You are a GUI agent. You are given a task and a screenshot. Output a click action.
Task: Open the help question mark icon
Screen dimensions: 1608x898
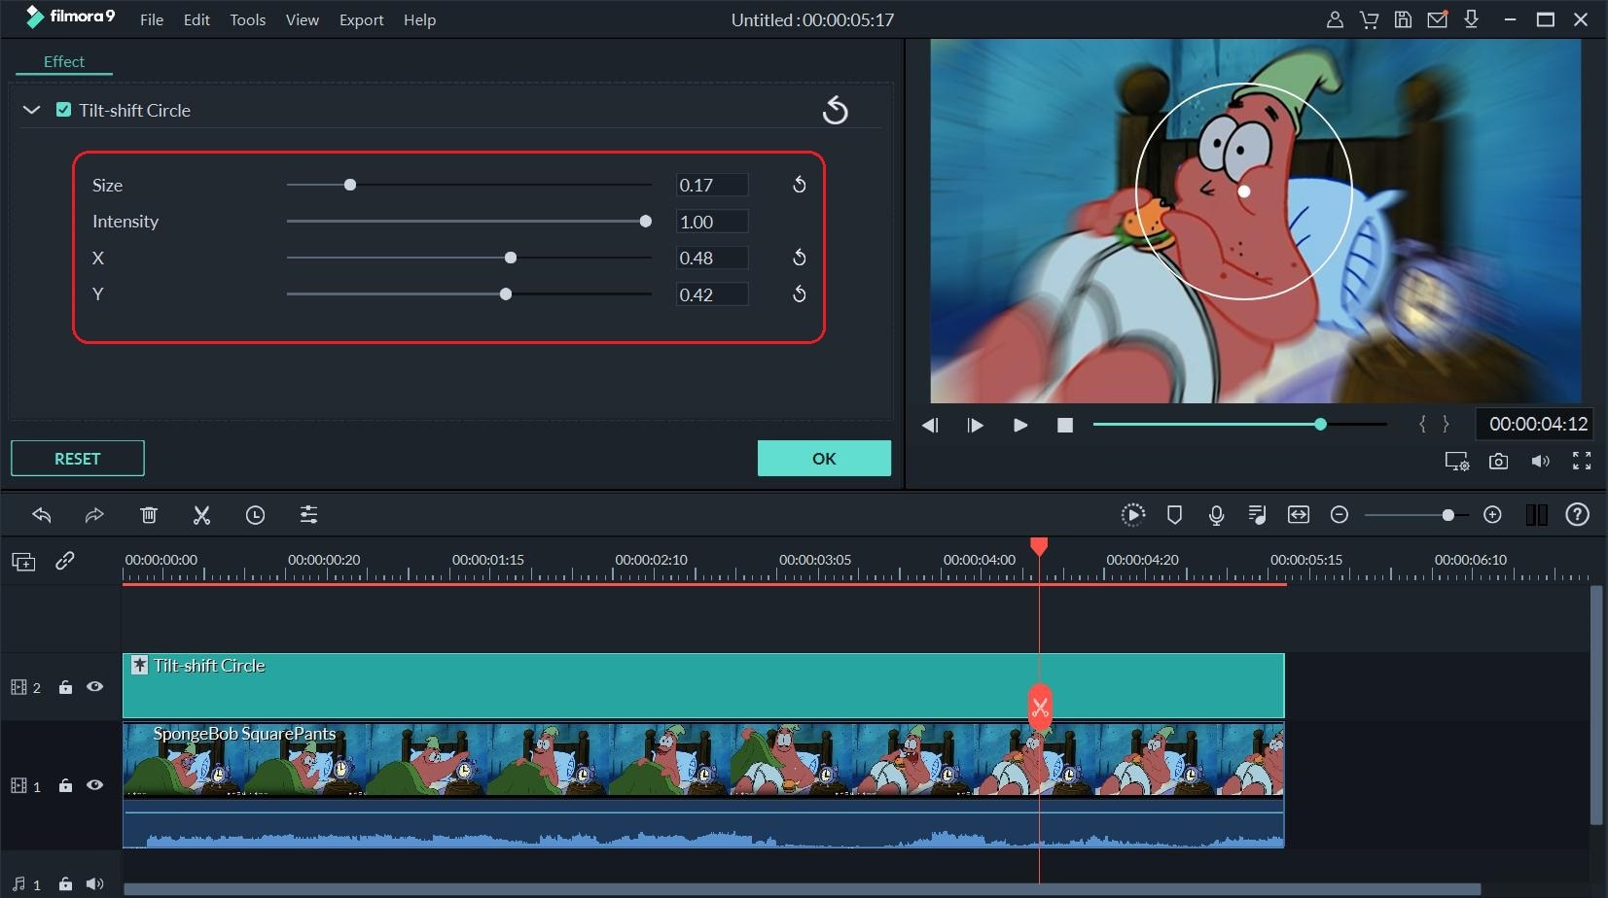click(1577, 515)
